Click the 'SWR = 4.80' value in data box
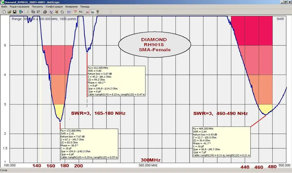292x173 pixels. tap(95, 71)
